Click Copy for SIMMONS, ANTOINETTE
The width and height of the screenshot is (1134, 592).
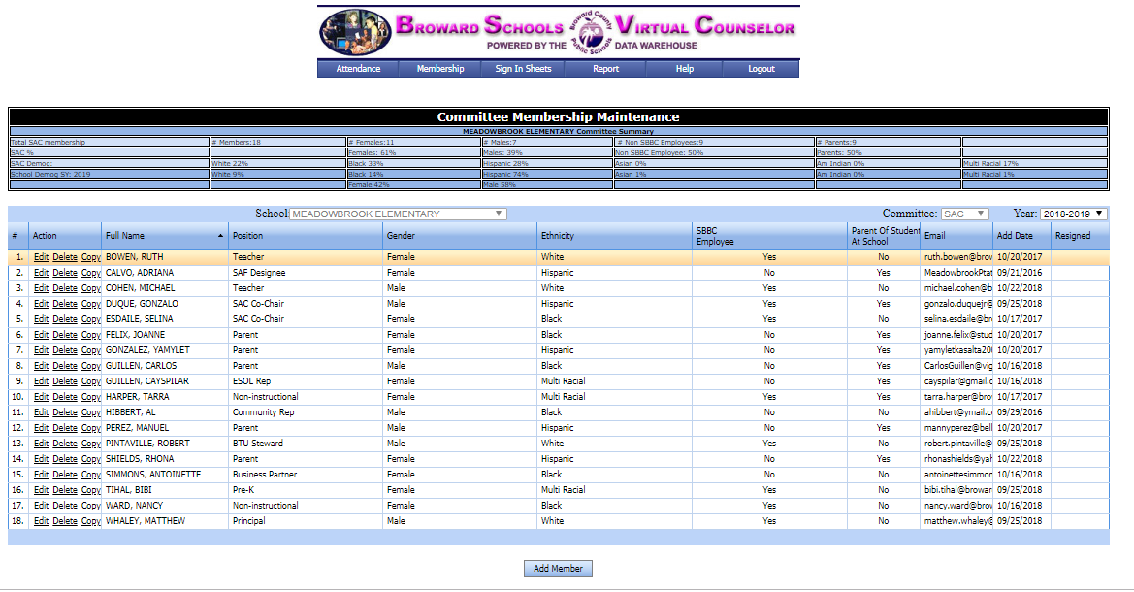tap(91, 475)
